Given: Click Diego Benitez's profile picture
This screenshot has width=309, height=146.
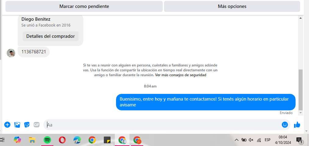Looking at the screenshot, I should click(11, 53).
